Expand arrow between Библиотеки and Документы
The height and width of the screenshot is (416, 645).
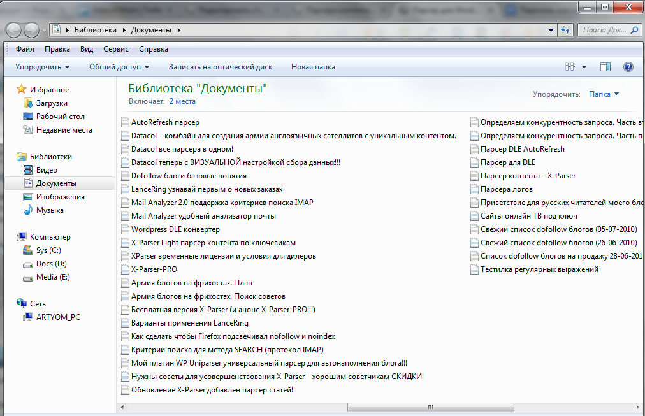pos(124,30)
